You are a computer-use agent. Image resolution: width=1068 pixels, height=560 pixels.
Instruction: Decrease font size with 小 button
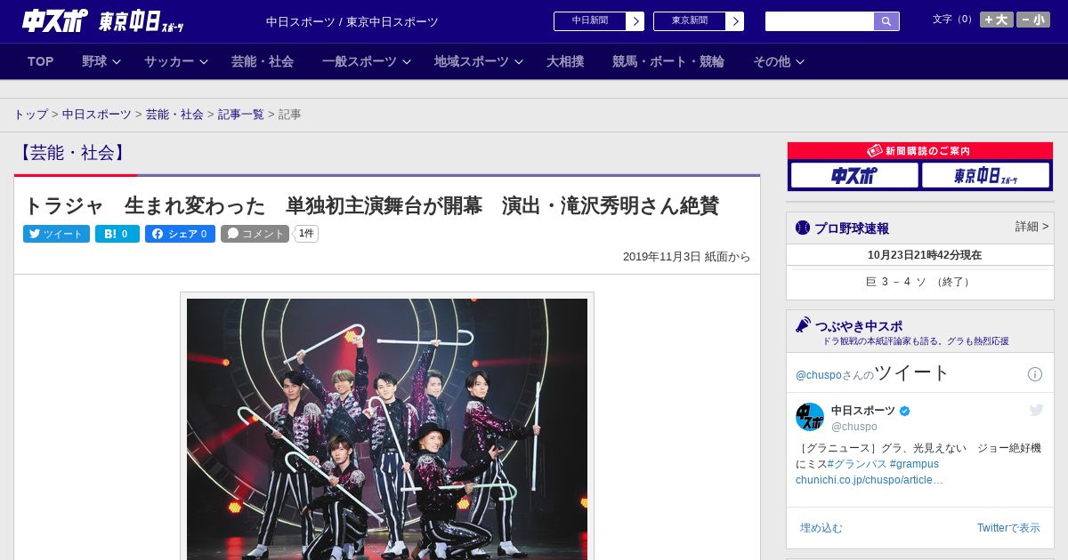[1033, 20]
